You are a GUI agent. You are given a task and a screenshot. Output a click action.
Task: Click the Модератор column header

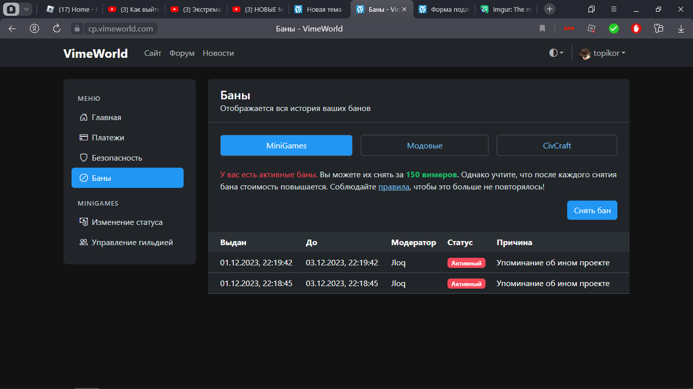coord(414,243)
